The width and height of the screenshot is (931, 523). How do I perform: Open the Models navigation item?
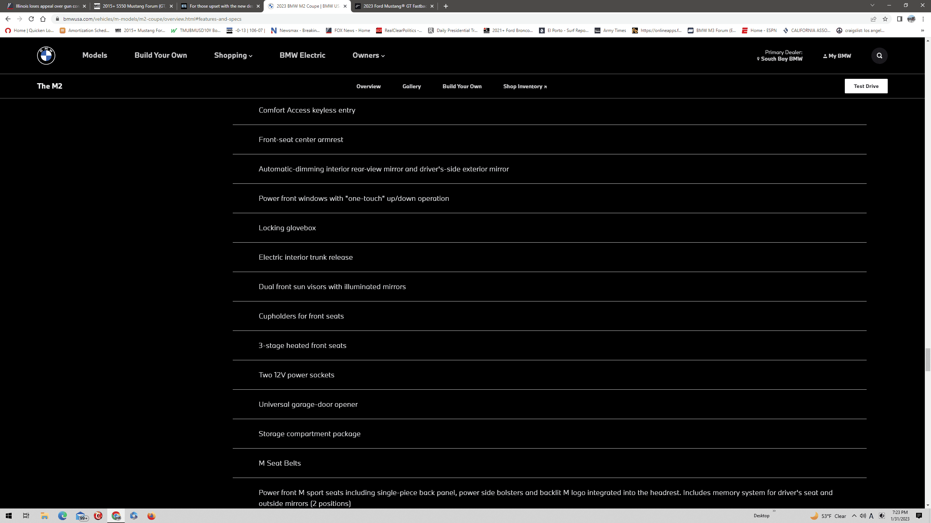95,55
